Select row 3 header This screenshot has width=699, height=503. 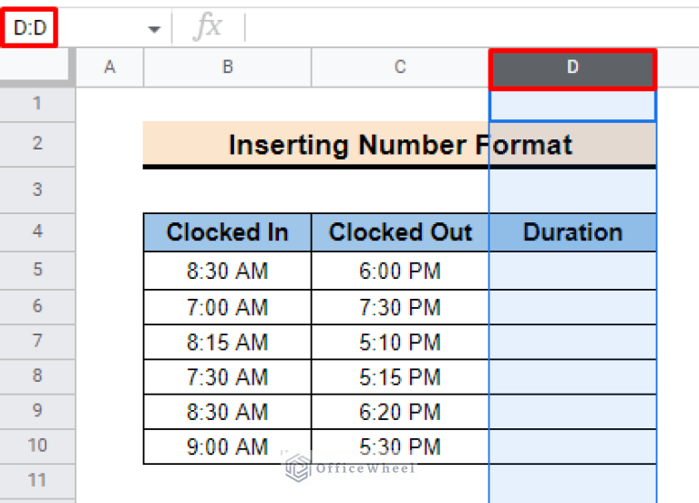pyautogui.click(x=37, y=190)
